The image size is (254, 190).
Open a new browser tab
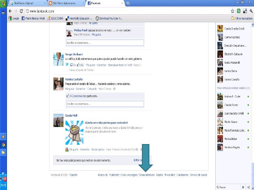pyautogui.click(x=128, y=3)
